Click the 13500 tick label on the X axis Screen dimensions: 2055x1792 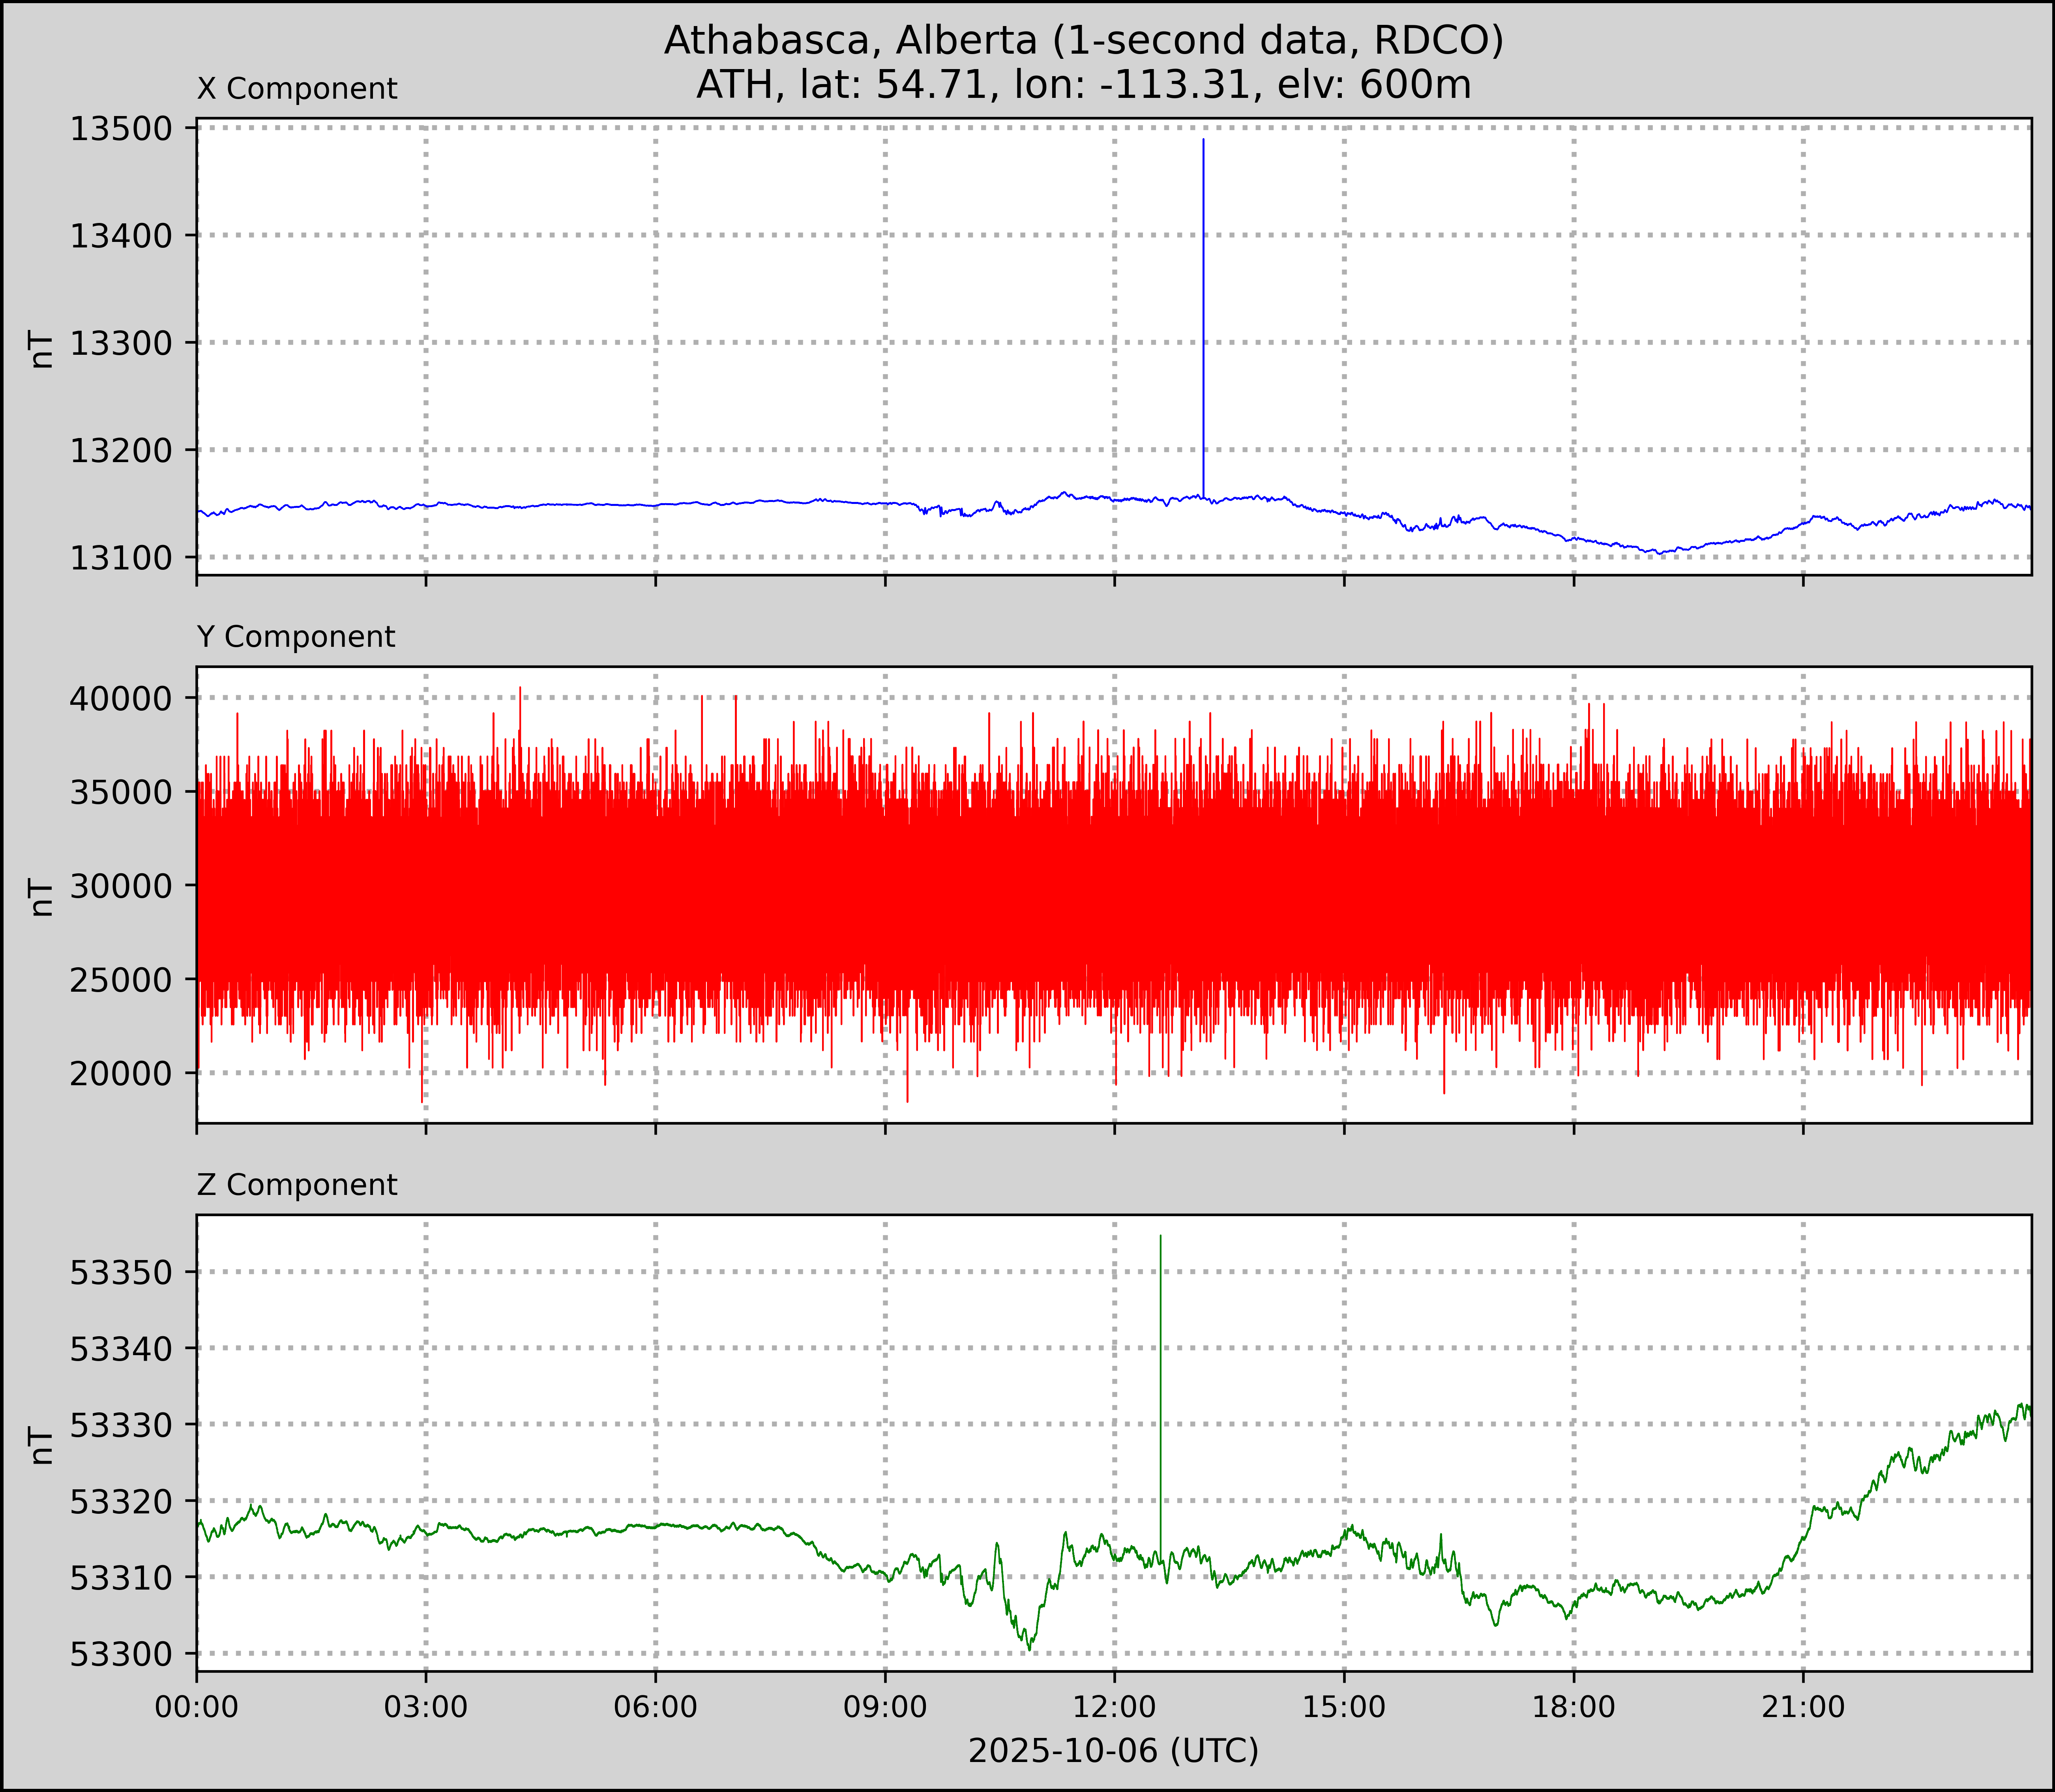120,129
